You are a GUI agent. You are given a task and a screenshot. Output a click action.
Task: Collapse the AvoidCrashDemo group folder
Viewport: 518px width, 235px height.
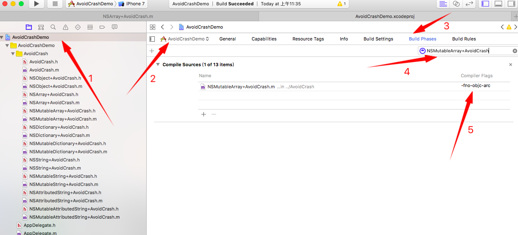click(x=7, y=45)
